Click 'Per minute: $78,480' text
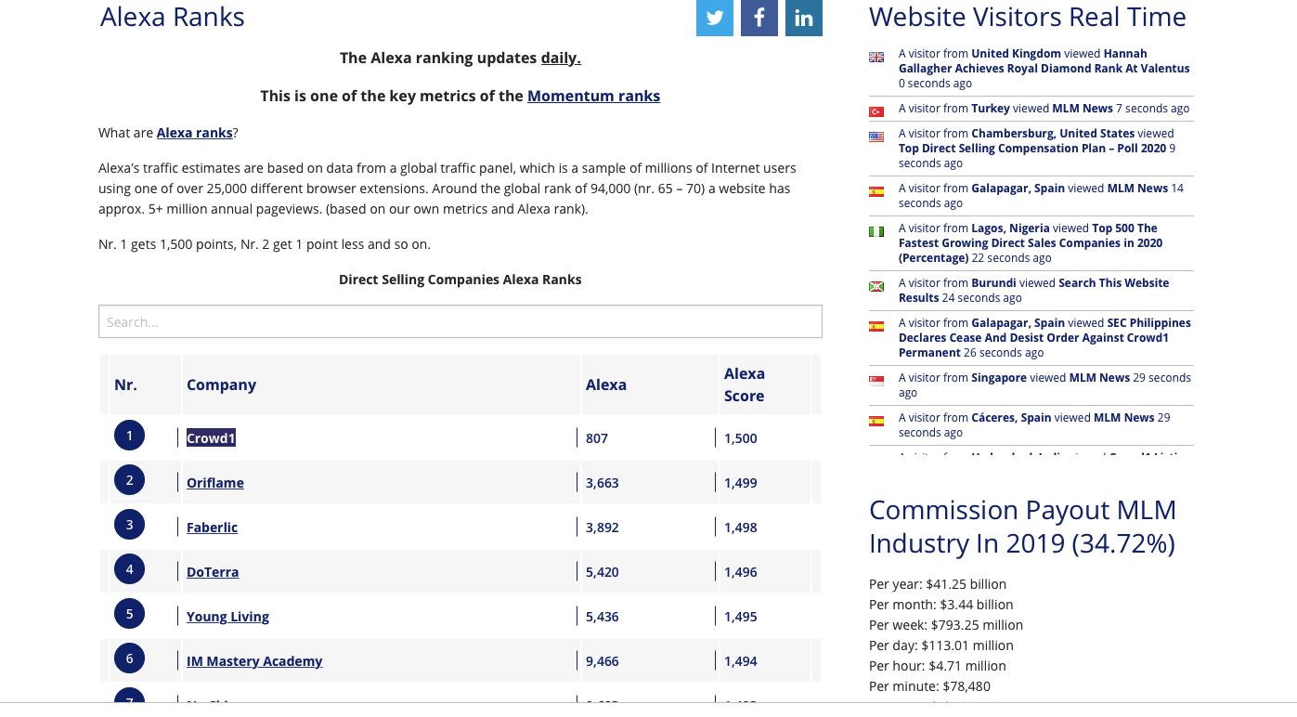The image size is (1297, 717). point(930,686)
